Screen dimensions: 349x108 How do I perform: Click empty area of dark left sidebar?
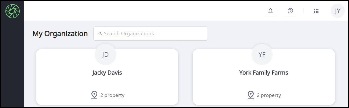pyautogui.click(x=12, y=64)
